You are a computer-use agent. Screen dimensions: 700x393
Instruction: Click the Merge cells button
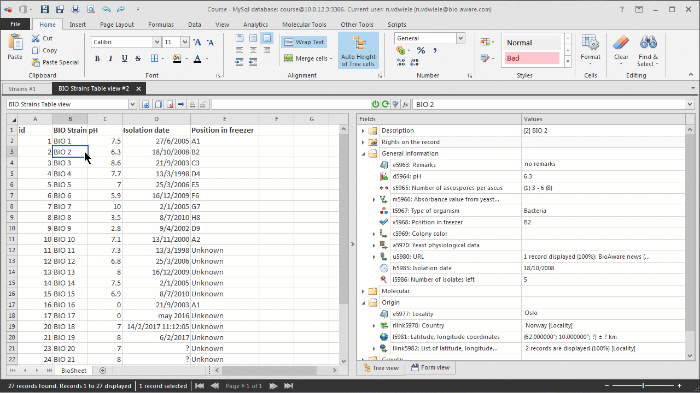tap(308, 58)
